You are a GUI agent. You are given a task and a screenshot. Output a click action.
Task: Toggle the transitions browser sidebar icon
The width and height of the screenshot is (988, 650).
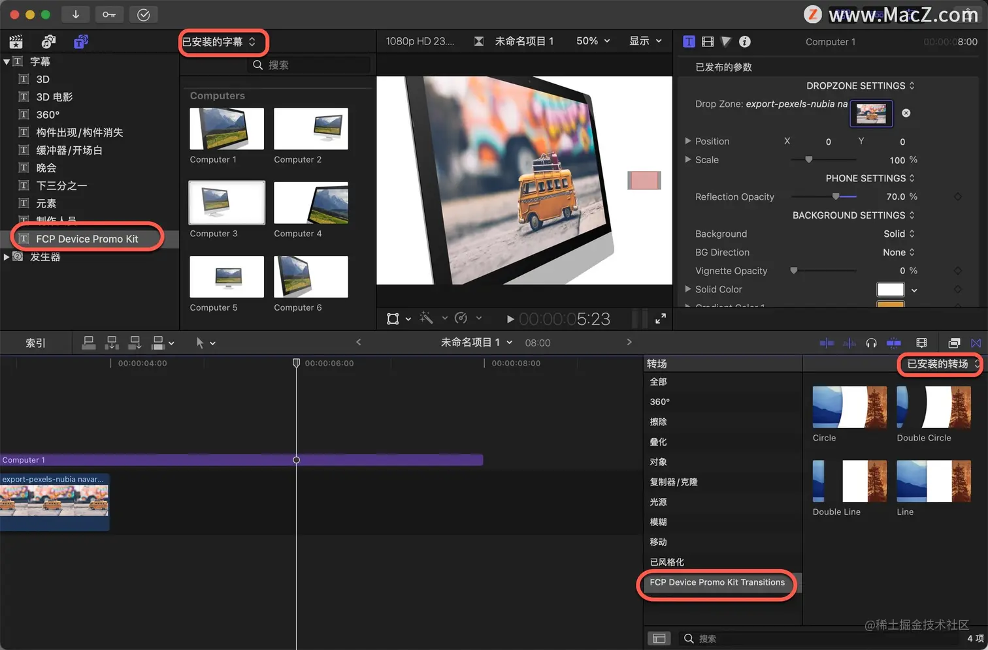pyautogui.click(x=659, y=638)
